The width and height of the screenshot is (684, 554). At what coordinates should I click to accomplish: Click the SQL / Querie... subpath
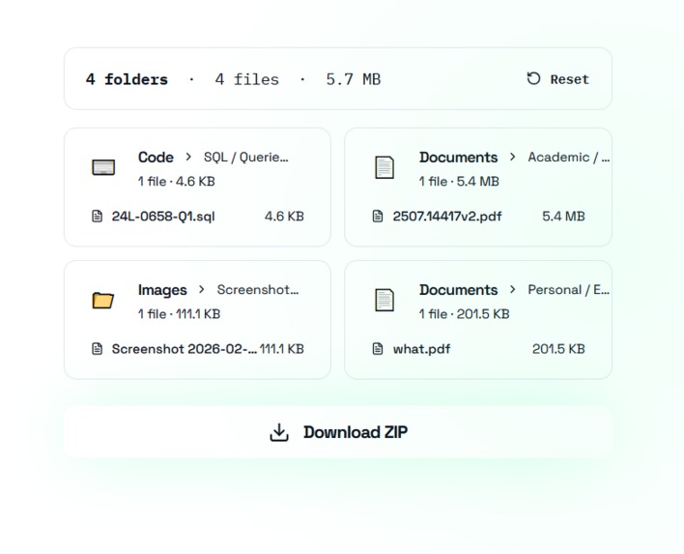click(x=246, y=158)
